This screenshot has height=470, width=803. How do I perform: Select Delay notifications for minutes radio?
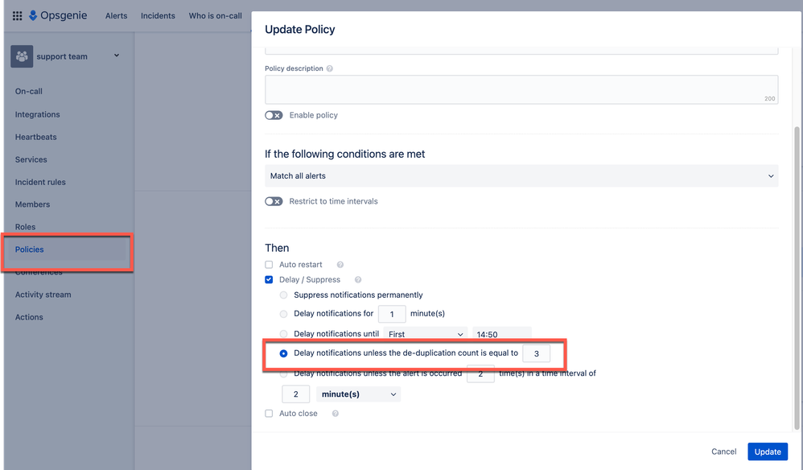pos(283,314)
